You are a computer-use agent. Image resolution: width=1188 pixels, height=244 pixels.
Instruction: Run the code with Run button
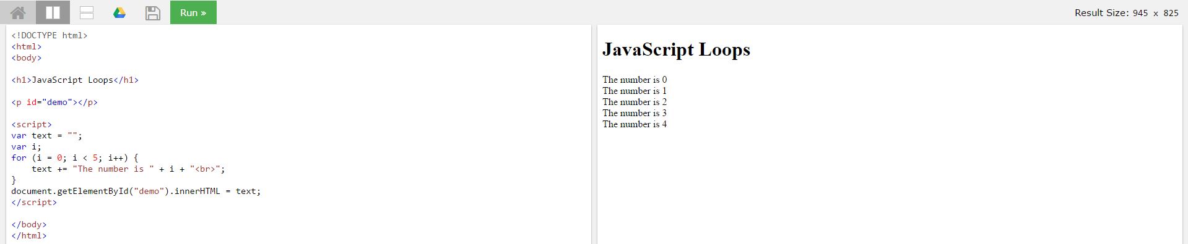click(193, 12)
